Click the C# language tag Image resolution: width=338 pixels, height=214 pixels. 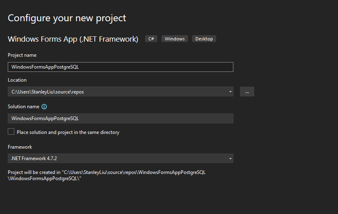[x=151, y=39]
